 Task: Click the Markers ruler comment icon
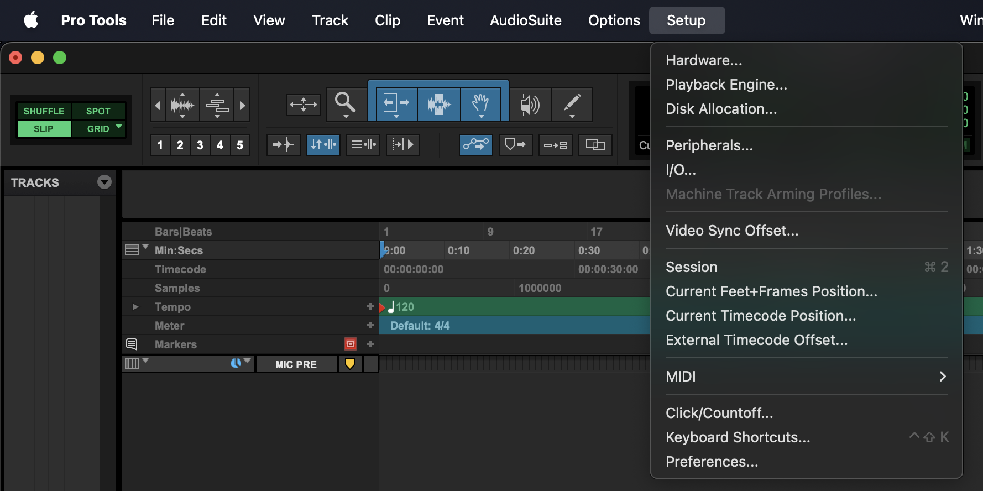132,344
